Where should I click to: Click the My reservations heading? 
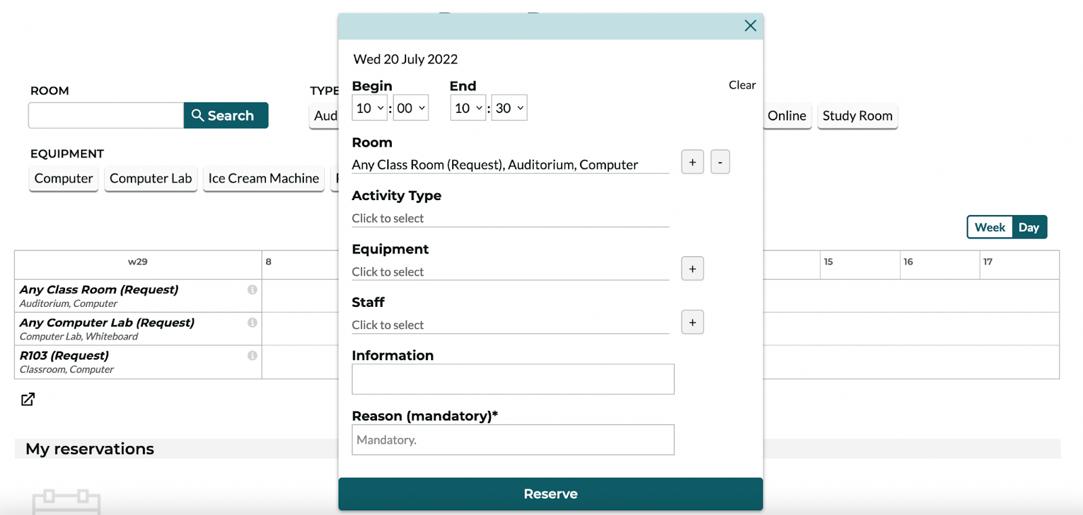(x=90, y=449)
